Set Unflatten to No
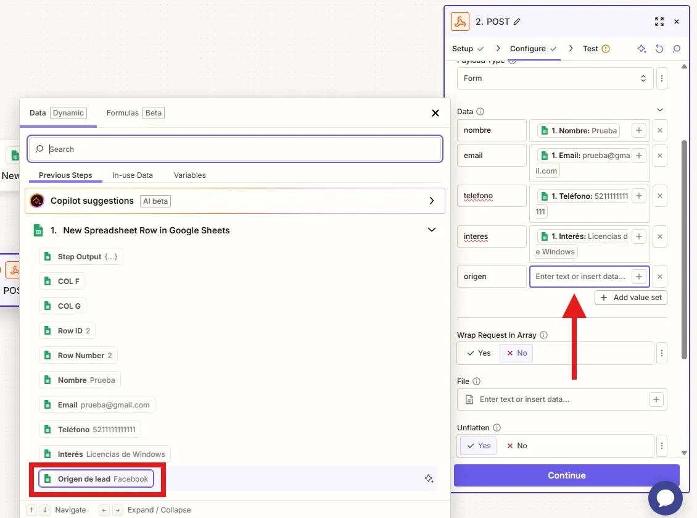Viewport: 697px width, 518px height. 516,446
